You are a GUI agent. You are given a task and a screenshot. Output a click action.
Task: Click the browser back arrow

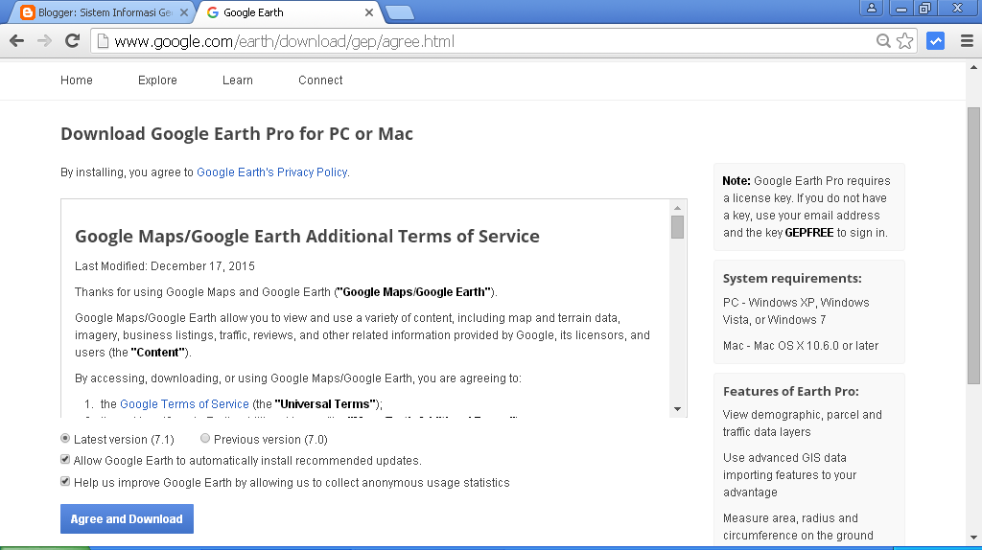click(16, 41)
